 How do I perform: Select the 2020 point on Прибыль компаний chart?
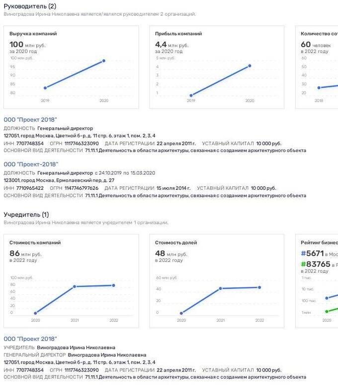pos(250,66)
